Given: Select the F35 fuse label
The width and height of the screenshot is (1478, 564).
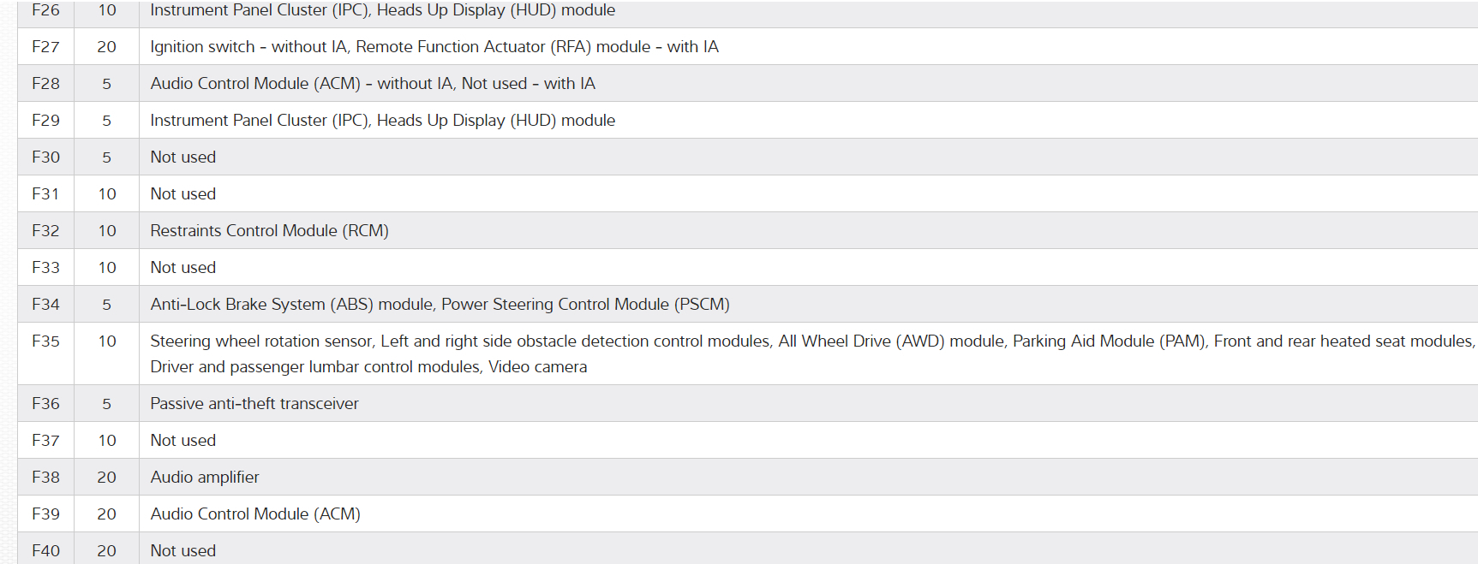Looking at the screenshot, I should pyautogui.click(x=45, y=341).
